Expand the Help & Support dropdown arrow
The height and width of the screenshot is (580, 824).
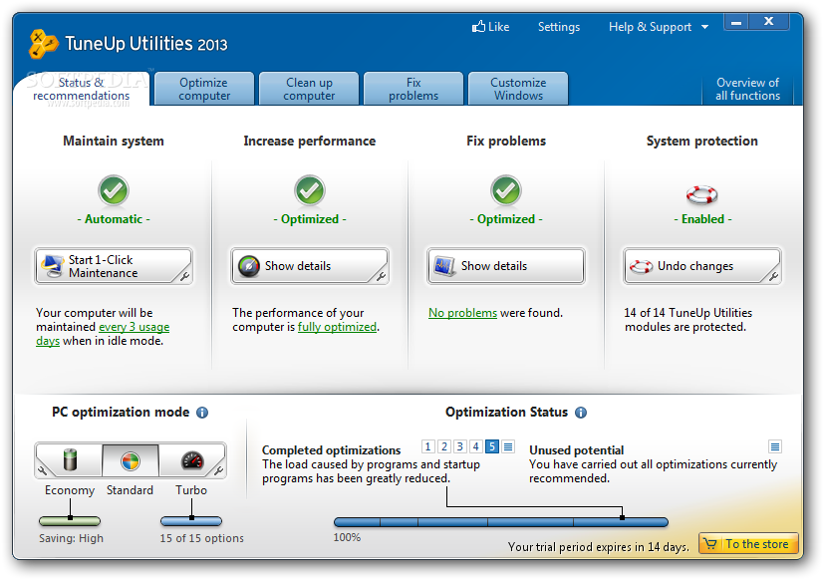[x=704, y=27]
